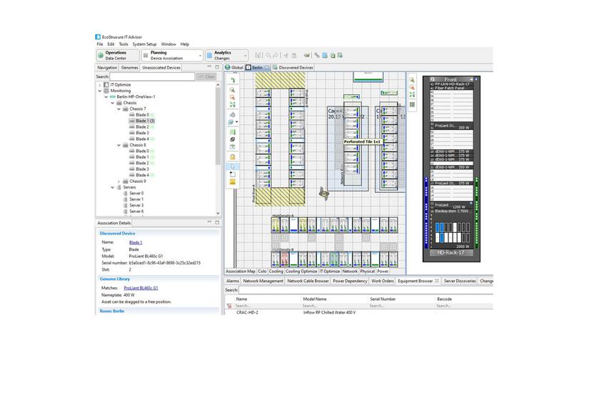Zoom out on the rack view panel
The image size is (589, 393).
pos(412,87)
